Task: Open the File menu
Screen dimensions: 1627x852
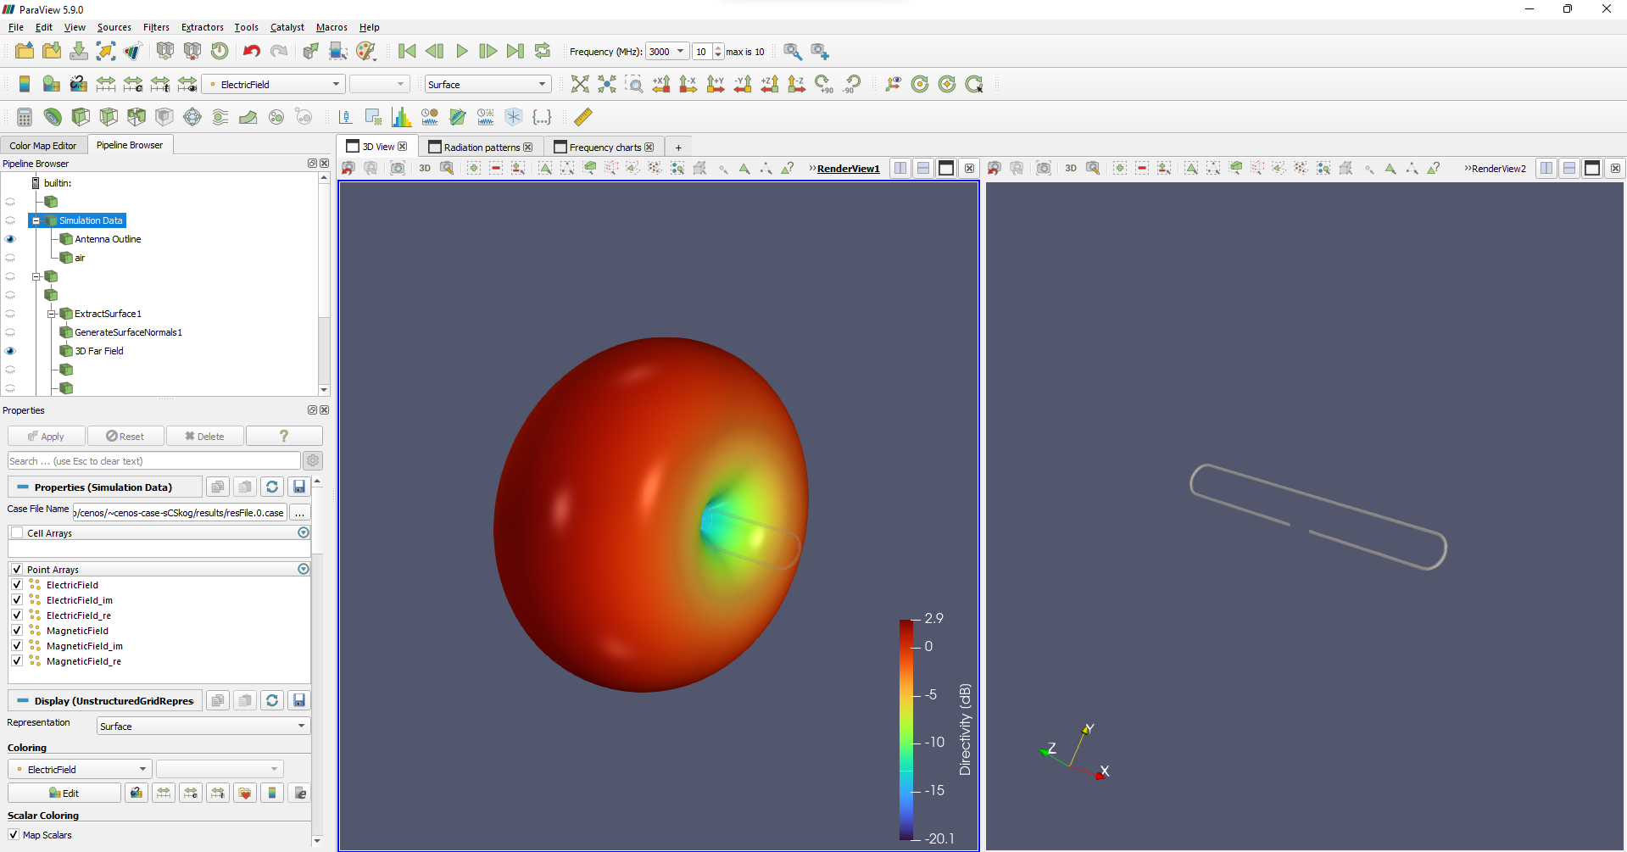Action: (x=16, y=27)
